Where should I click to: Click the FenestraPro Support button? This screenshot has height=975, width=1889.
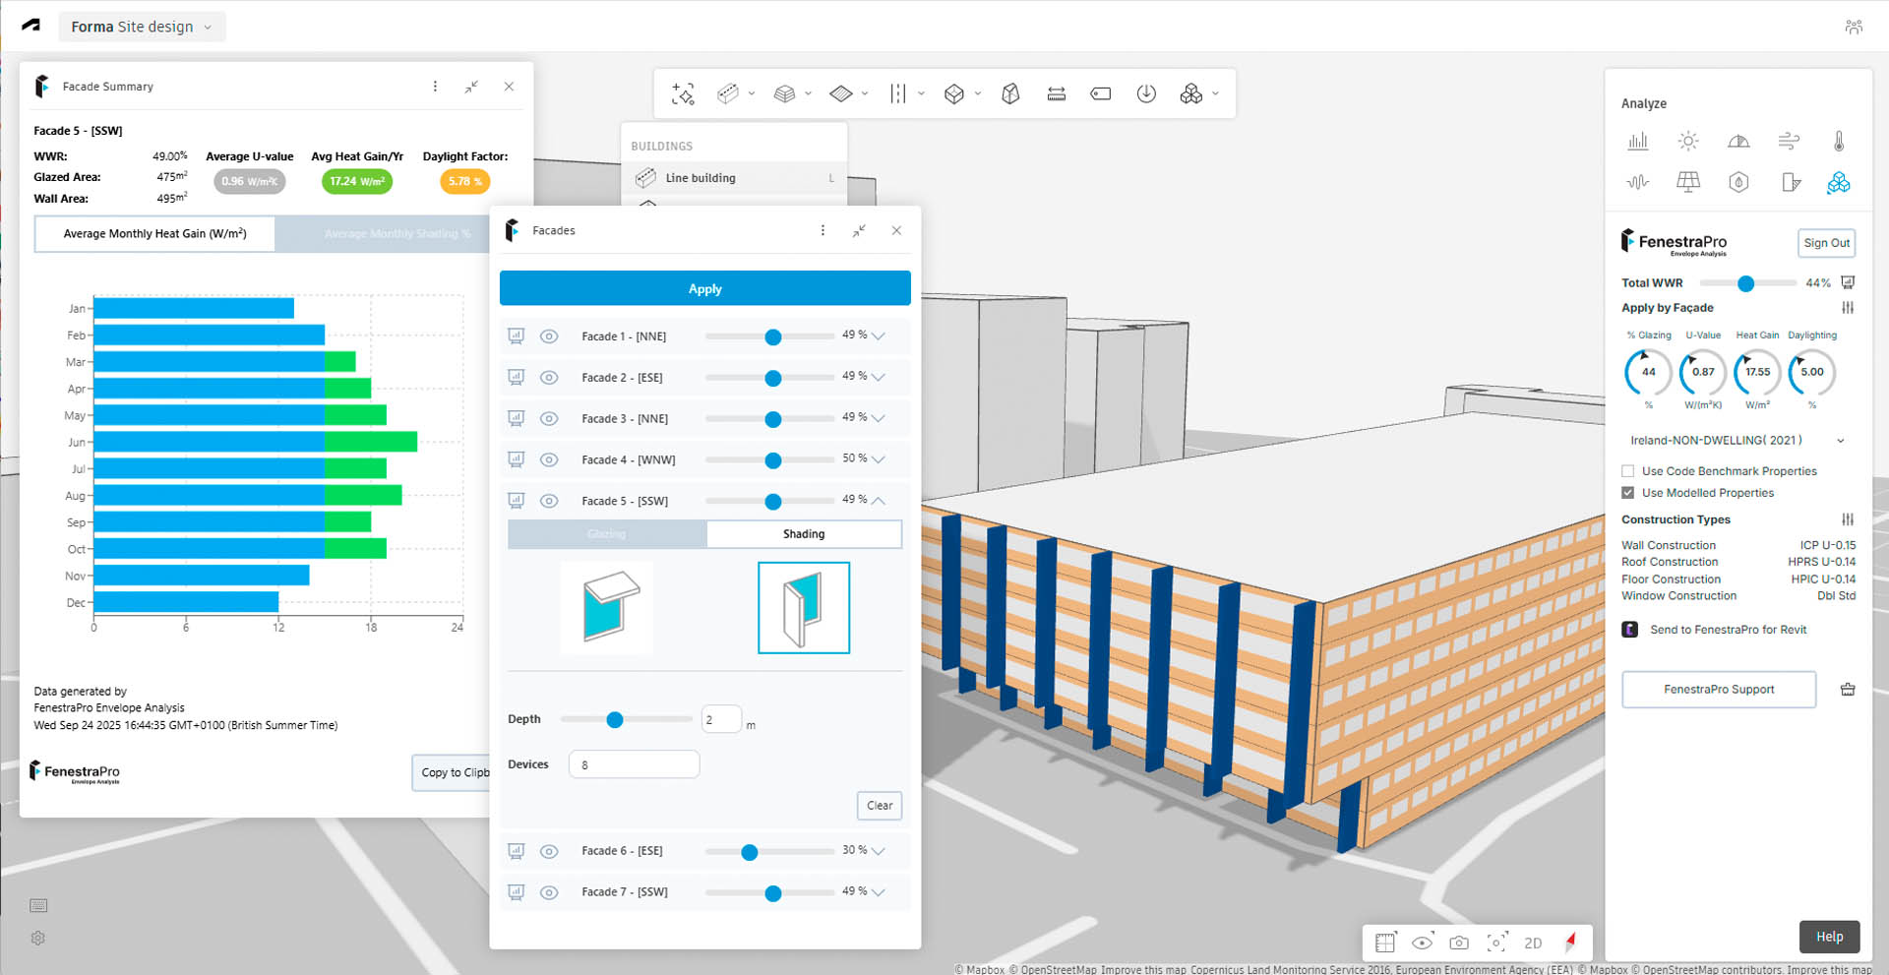(x=1718, y=690)
